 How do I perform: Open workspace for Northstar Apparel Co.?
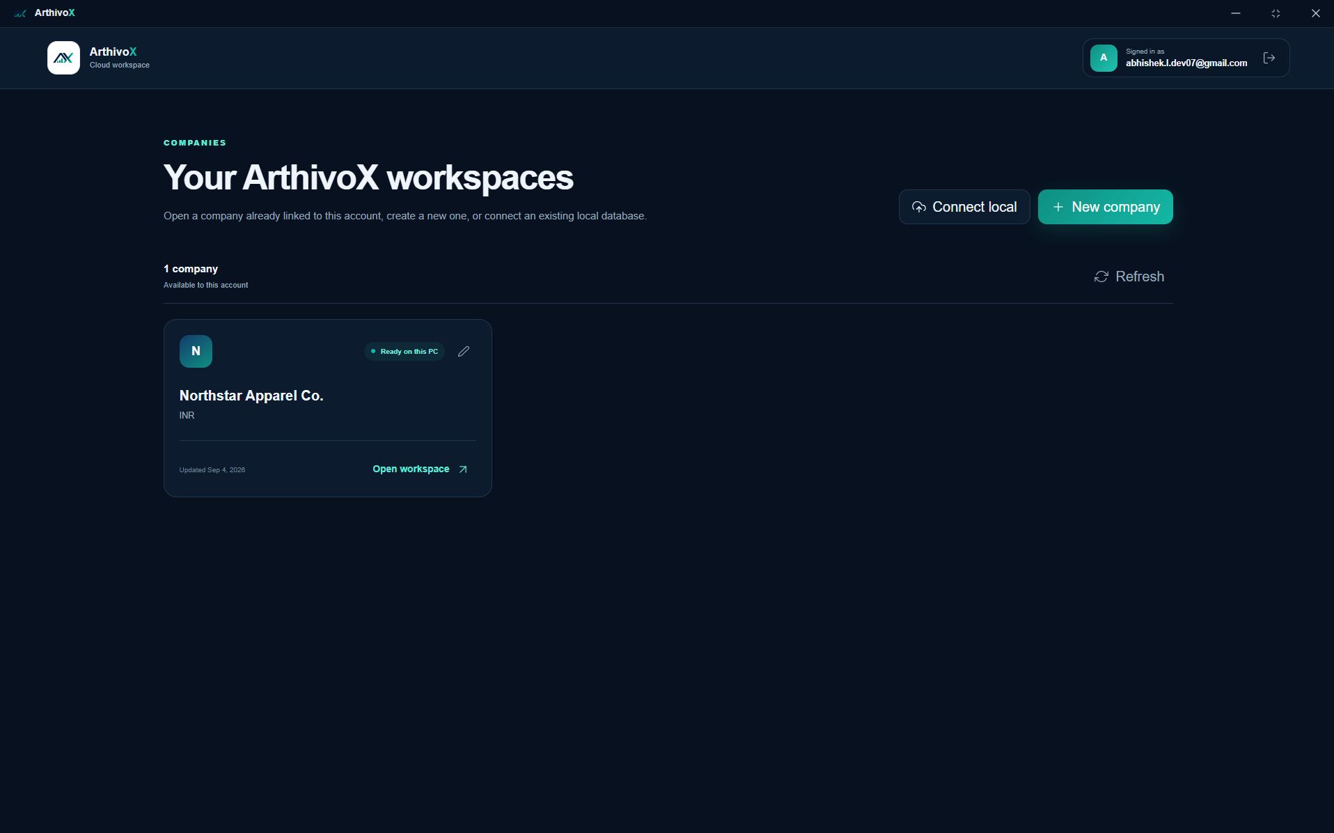click(420, 469)
